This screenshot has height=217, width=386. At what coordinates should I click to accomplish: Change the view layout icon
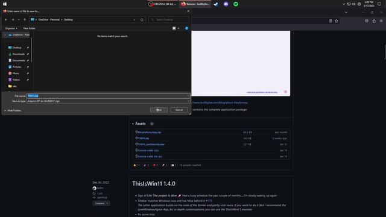click(x=174, y=28)
